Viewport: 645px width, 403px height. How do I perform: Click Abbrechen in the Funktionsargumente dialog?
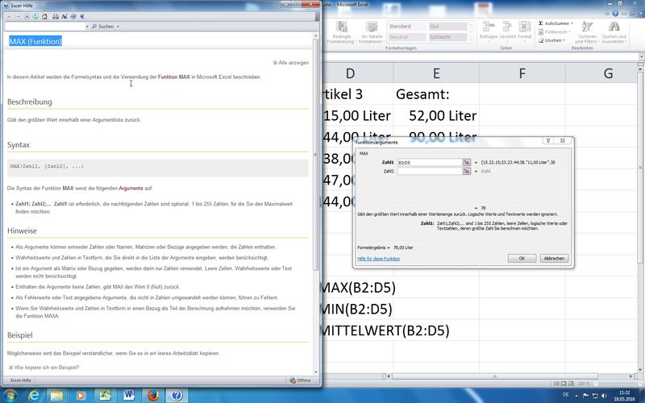[x=553, y=258]
